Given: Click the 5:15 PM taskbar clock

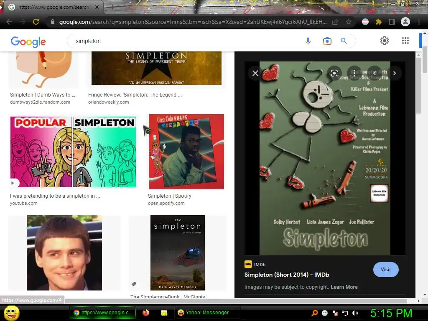Looking at the screenshot, I should coord(391,313).
